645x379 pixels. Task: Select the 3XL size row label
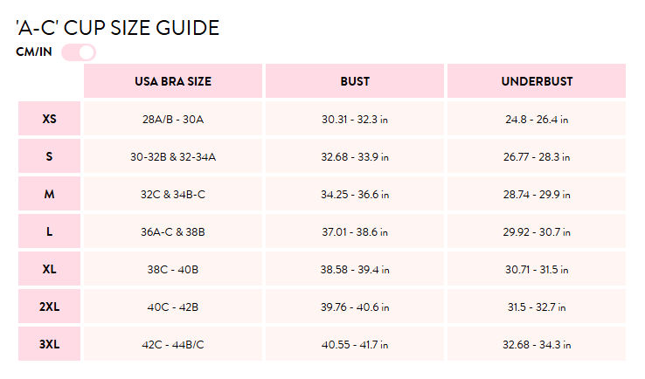tap(49, 344)
